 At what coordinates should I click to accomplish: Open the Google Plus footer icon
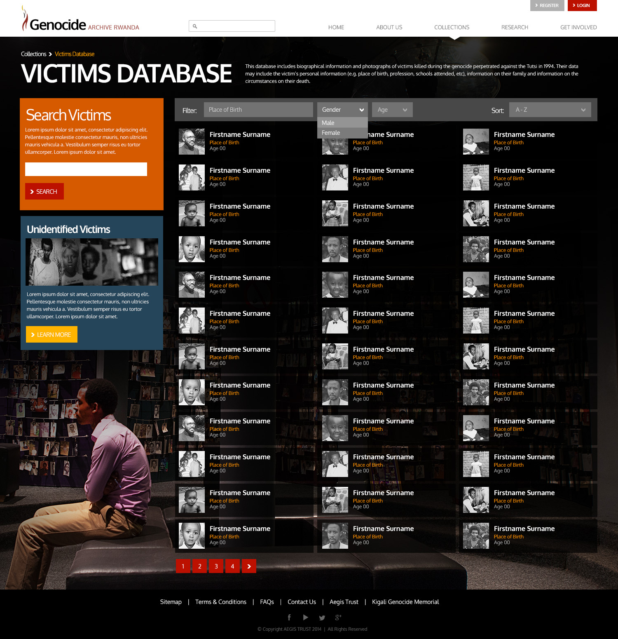[338, 617]
